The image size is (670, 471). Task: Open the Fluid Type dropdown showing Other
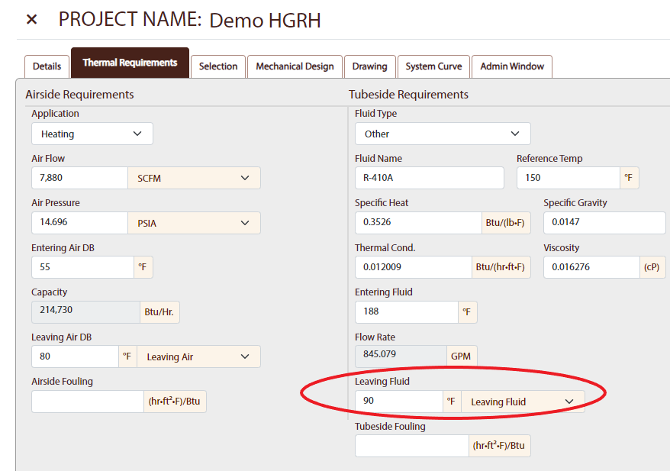coord(443,134)
